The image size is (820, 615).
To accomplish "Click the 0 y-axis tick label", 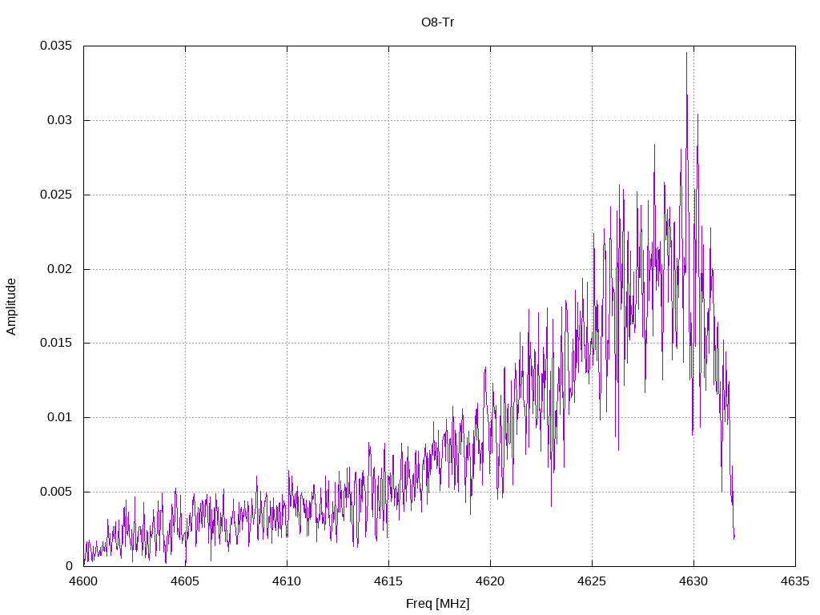I will (69, 566).
